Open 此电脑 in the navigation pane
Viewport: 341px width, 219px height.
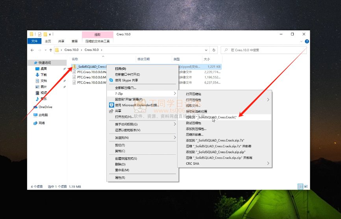click(43, 115)
